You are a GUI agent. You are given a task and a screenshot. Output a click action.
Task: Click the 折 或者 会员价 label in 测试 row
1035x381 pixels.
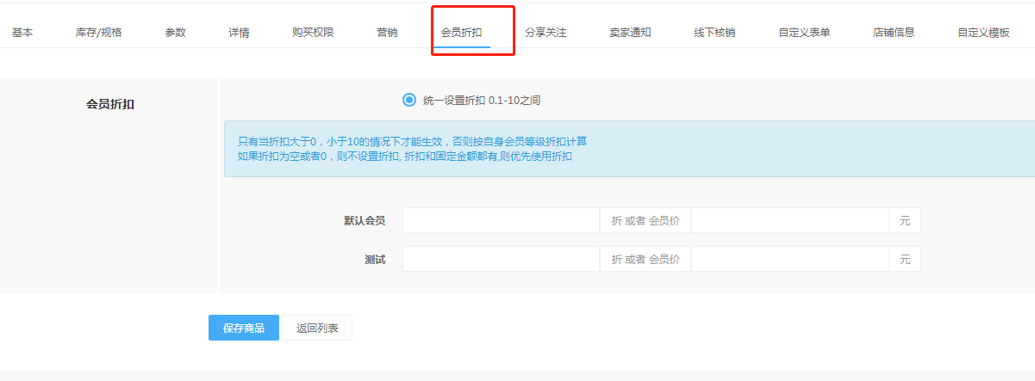click(645, 259)
